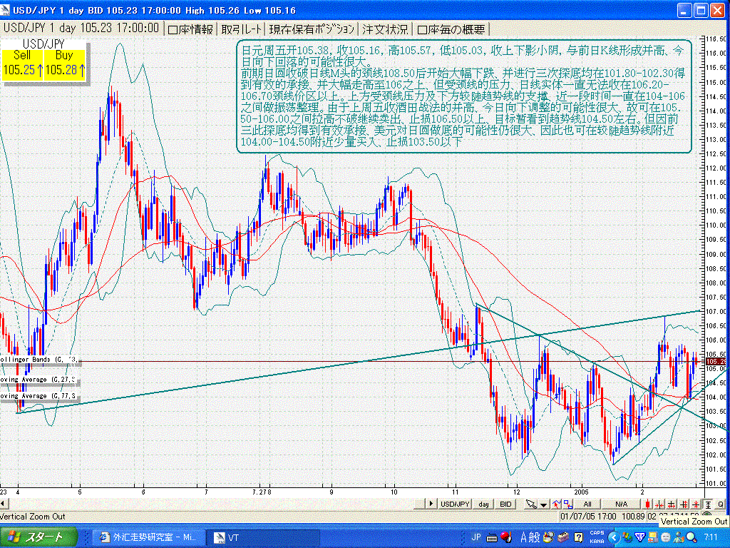Click the Vertical Zoom Out toolbar icon
Image resolution: width=730 pixels, height=548 pixels.
pos(706,504)
